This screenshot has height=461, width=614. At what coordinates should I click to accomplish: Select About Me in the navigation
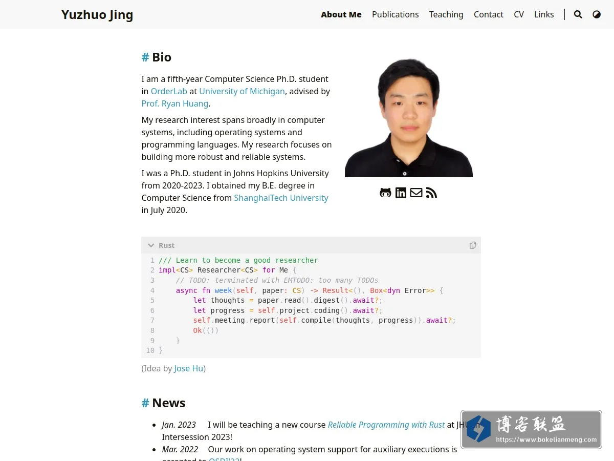(341, 14)
